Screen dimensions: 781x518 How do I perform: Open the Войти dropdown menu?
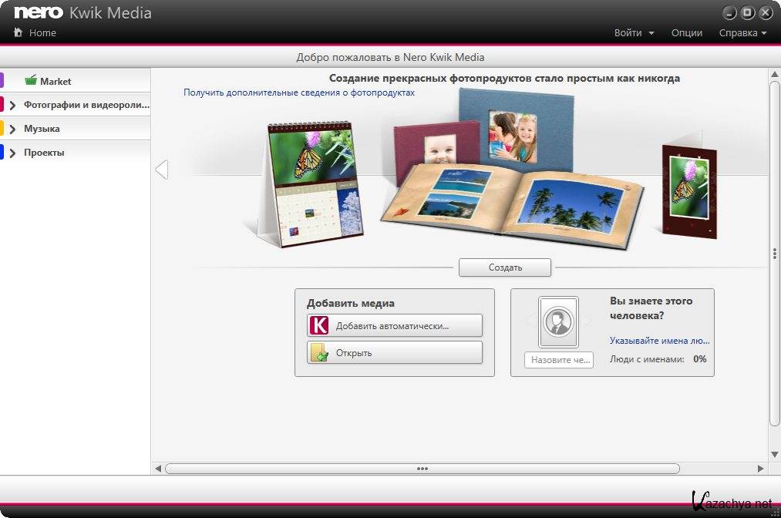[634, 33]
